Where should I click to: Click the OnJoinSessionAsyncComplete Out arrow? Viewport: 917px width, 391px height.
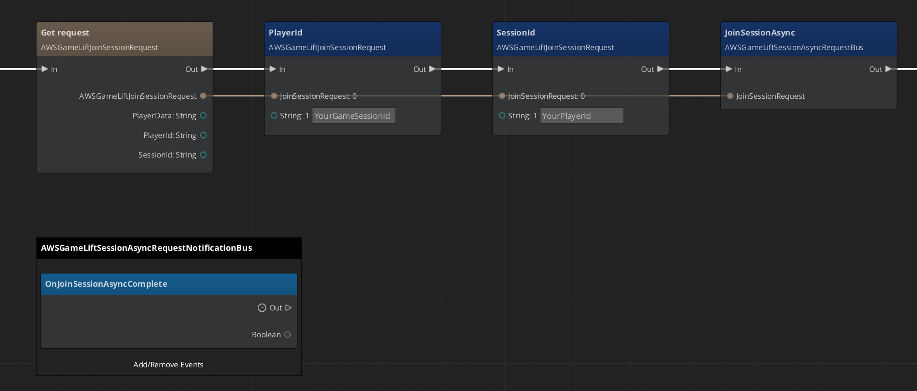(288, 308)
